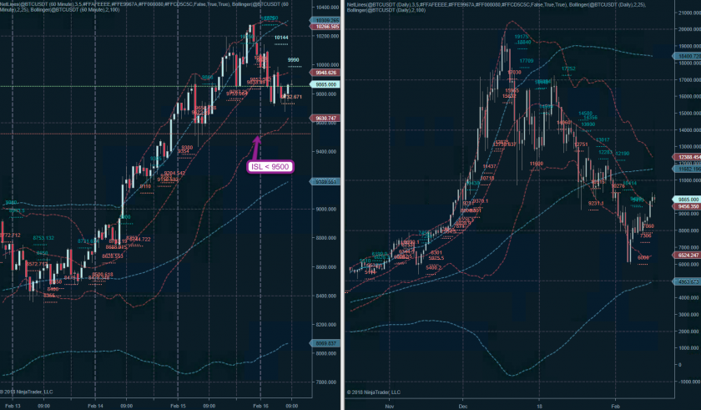The width and height of the screenshot is (701, 410).
Task: Select the 10266.505 red price marker
Action: [325, 27]
